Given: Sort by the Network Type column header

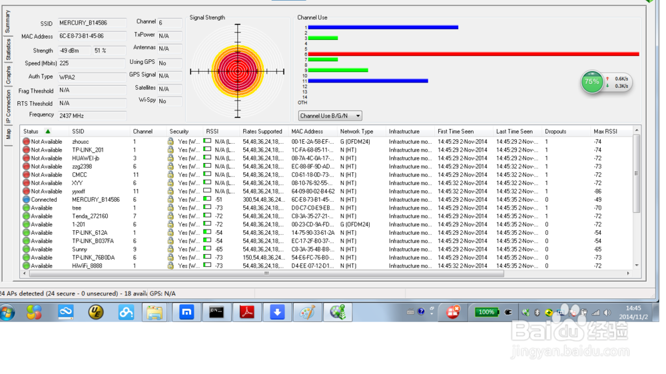Looking at the screenshot, I should [361, 132].
